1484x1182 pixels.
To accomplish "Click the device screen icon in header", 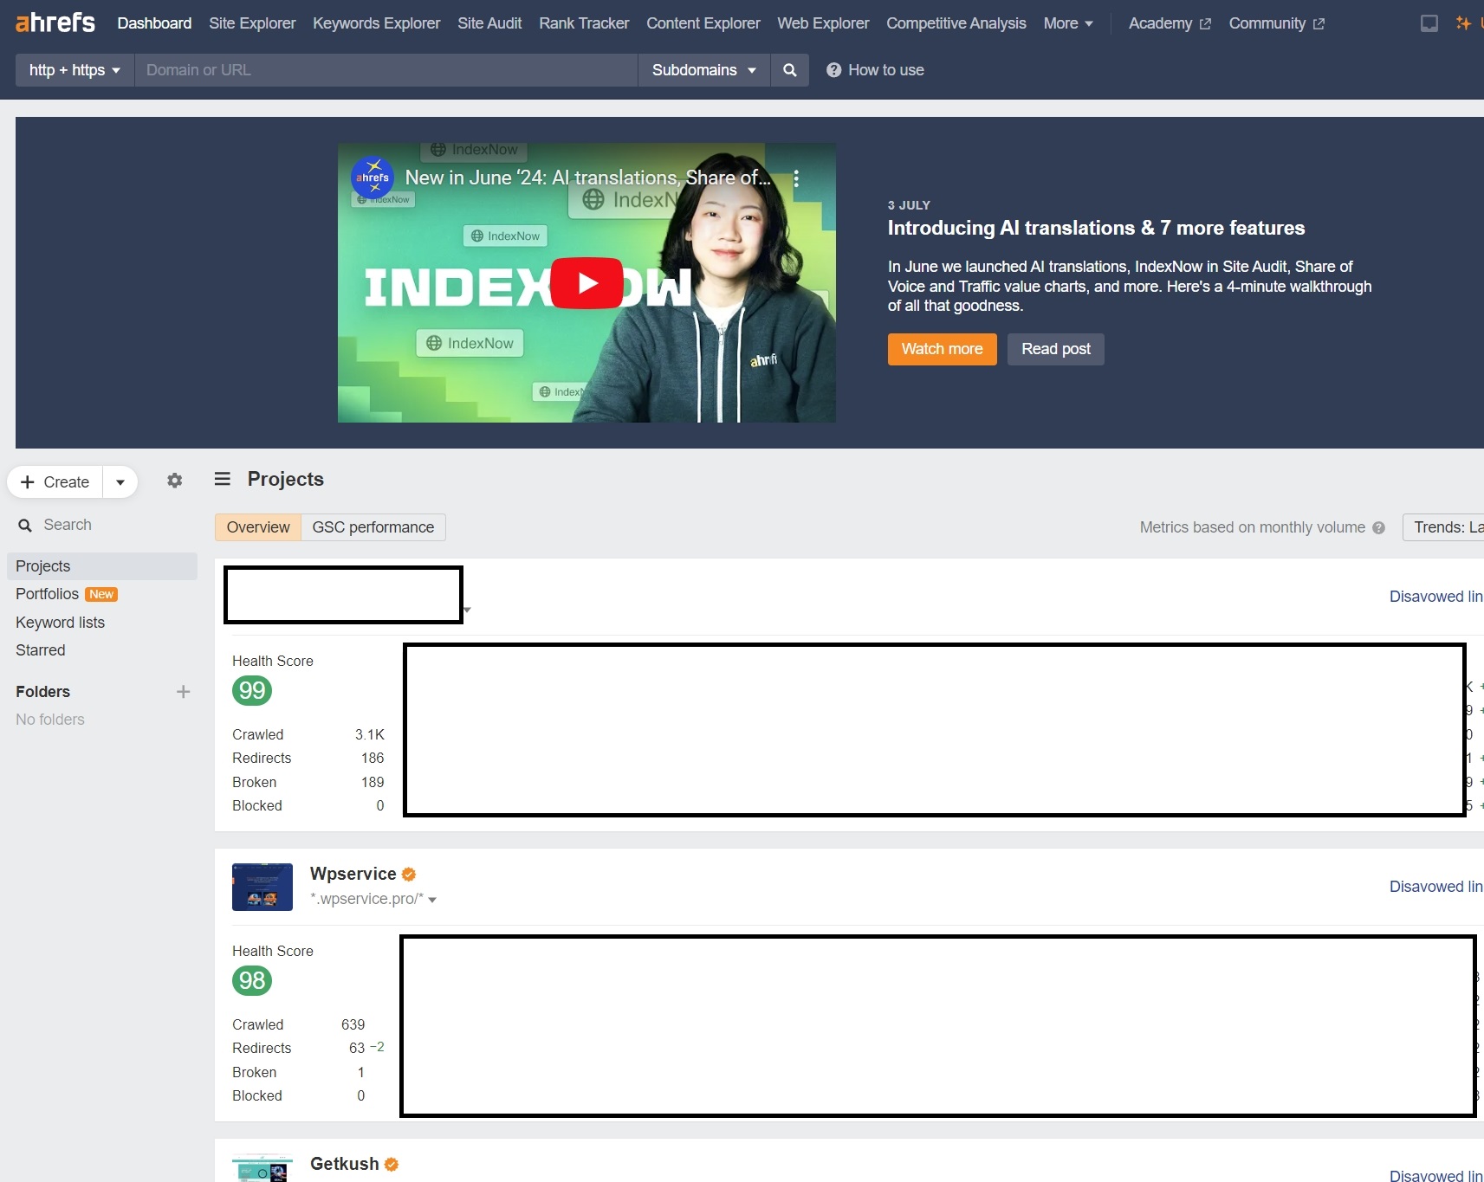I will [x=1429, y=23].
